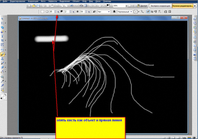The image size is (198, 139).
Task: Click the Undo arrow icon
Action: pyautogui.click(x=72, y=6)
